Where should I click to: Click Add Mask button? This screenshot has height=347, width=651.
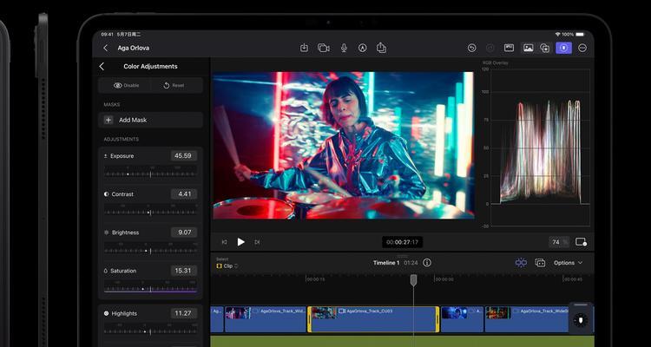151,120
